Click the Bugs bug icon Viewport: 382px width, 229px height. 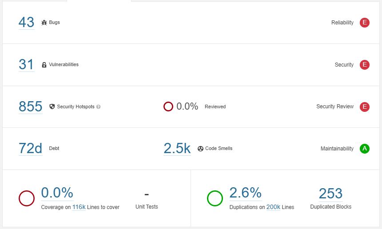[x=44, y=23]
